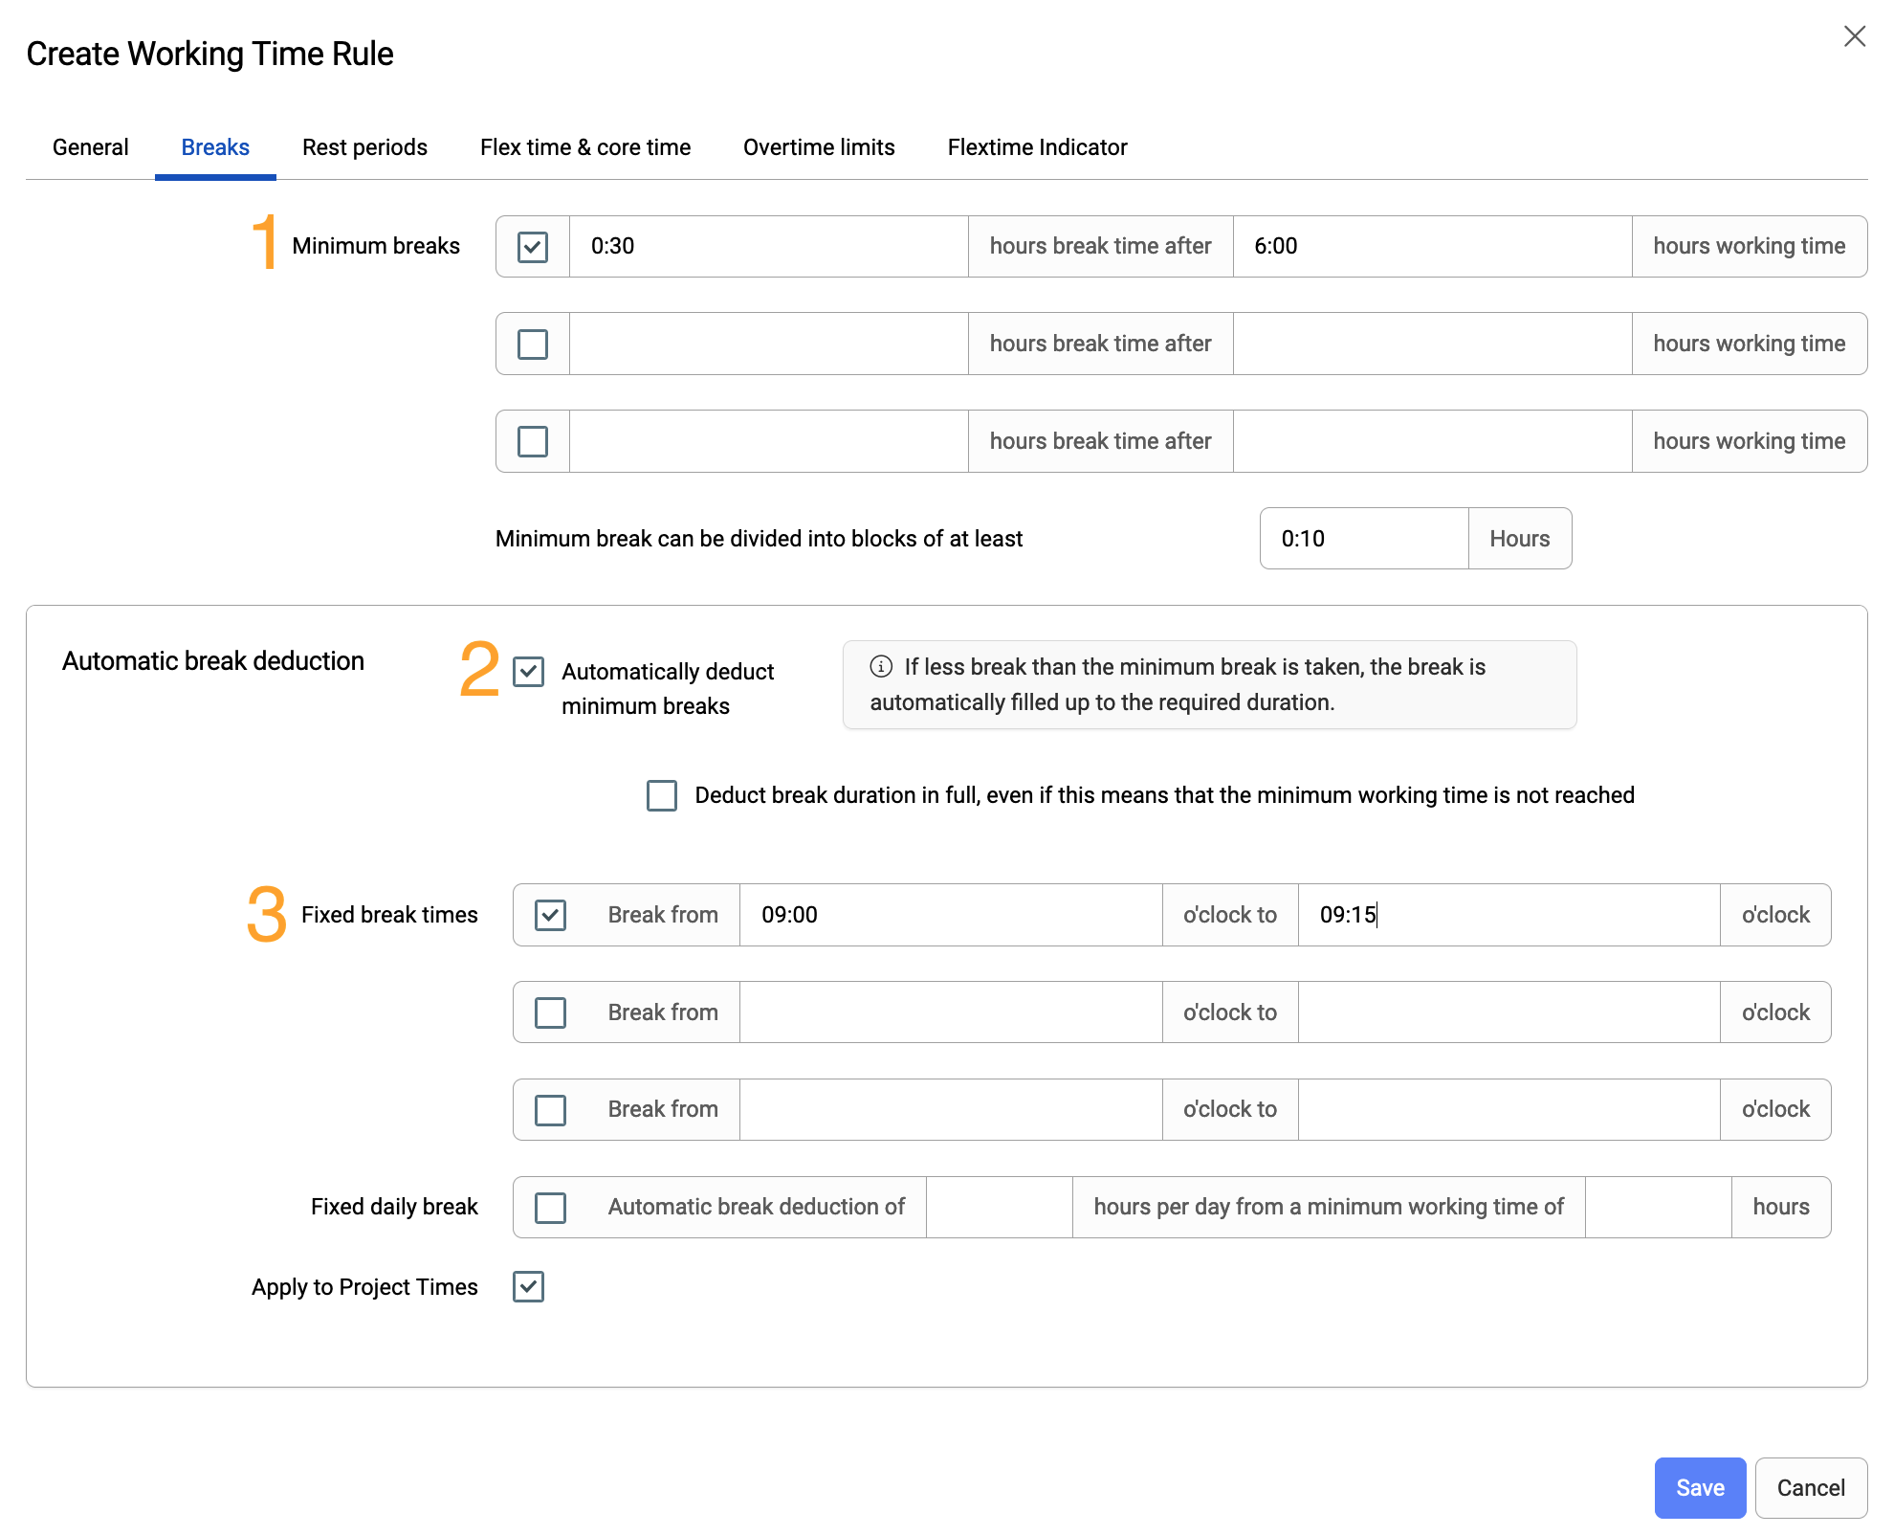Viewport: 1894px width, 1535px height.
Task: Toggle Apply to Project Times checkbox
Action: [x=529, y=1287]
